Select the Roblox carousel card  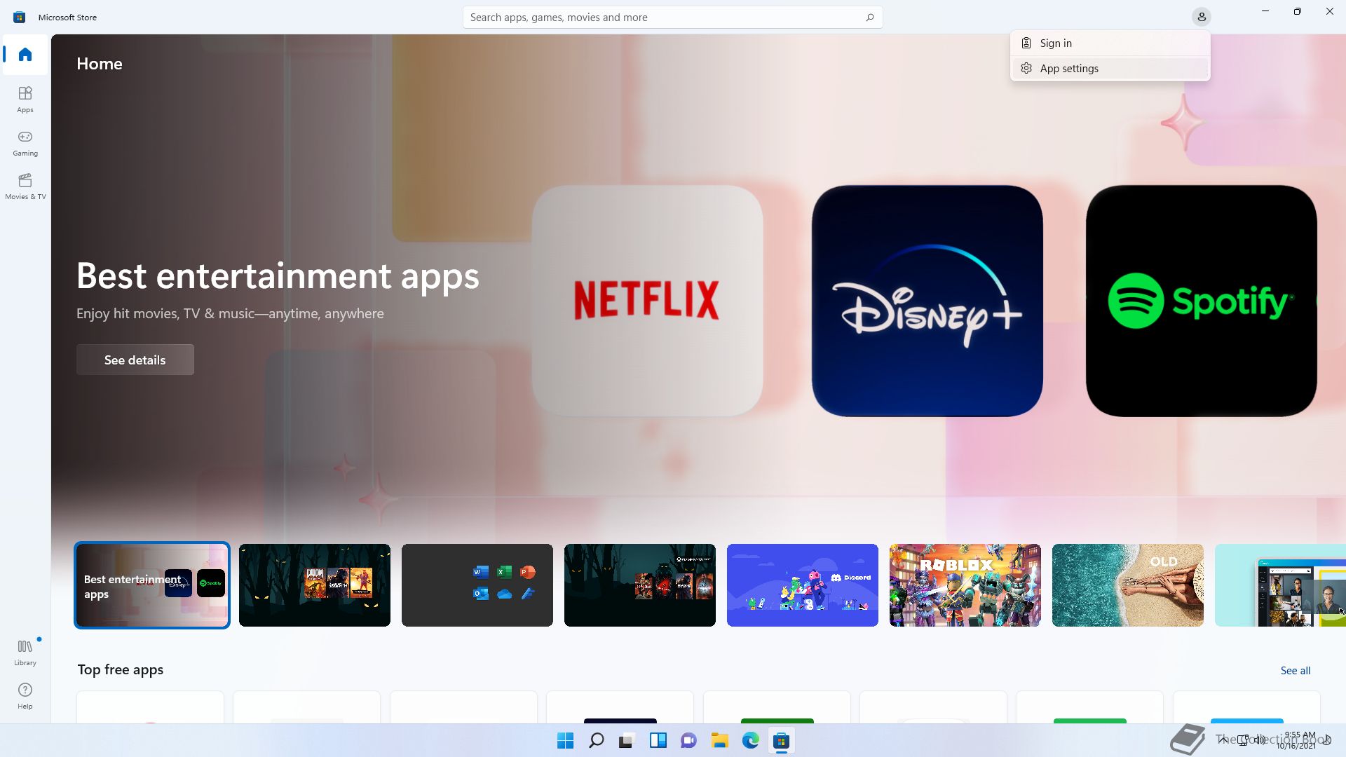pyautogui.click(x=965, y=585)
